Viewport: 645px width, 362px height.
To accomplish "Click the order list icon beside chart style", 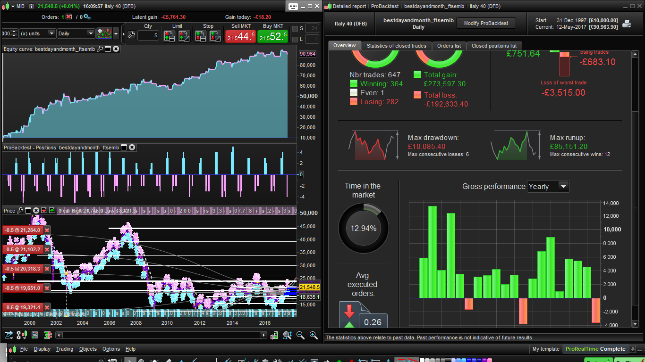I will coord(34,335).
